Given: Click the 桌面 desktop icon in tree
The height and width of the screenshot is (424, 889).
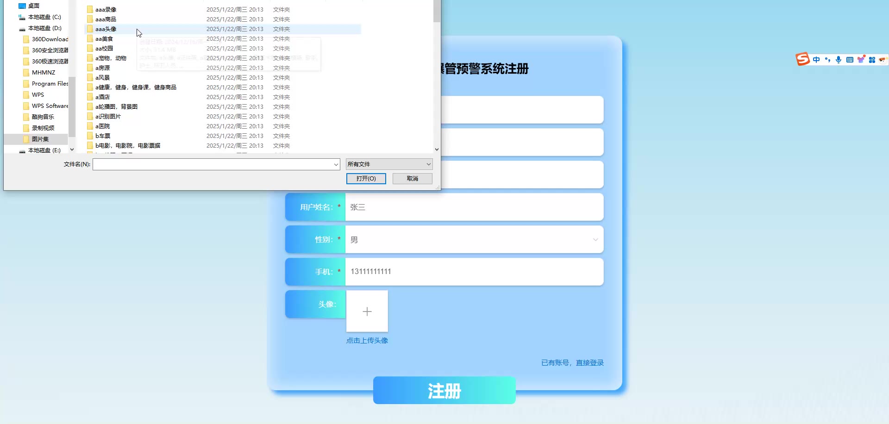Looking at the screenshot, I should click(x=22, y=6).
